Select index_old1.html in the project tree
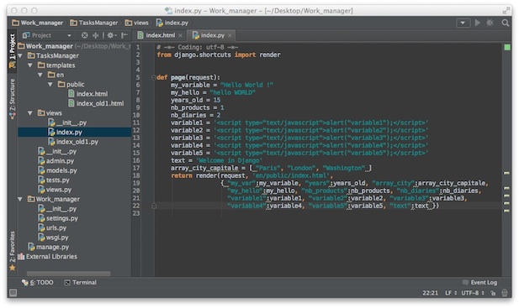Viewport: 519px width, 308px height. coord(96,104)
